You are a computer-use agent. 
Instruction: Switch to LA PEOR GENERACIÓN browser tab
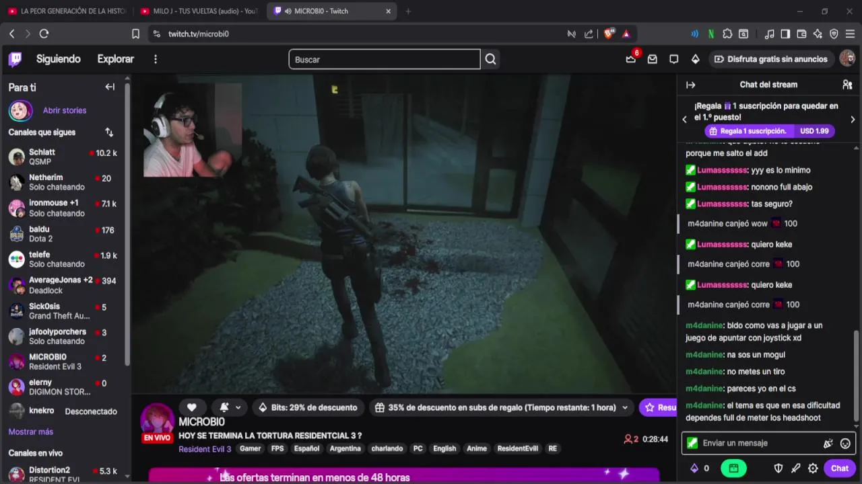point(67,11)
